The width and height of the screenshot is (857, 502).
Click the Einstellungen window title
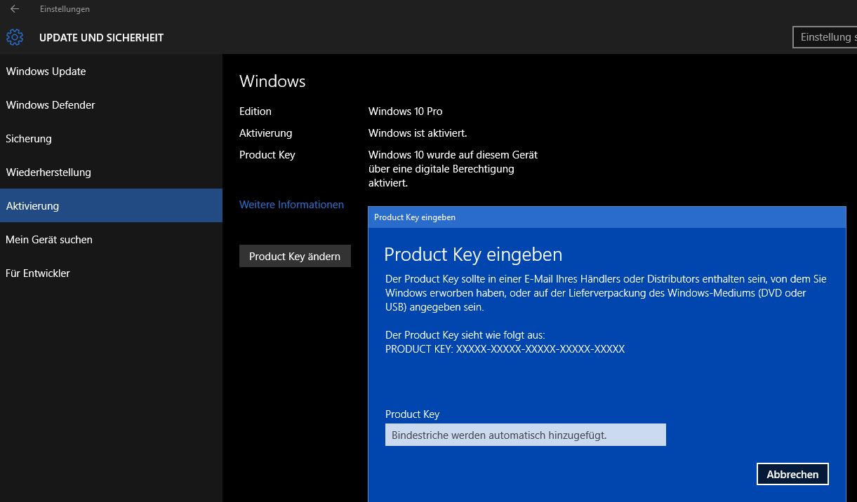coord(65,9)
